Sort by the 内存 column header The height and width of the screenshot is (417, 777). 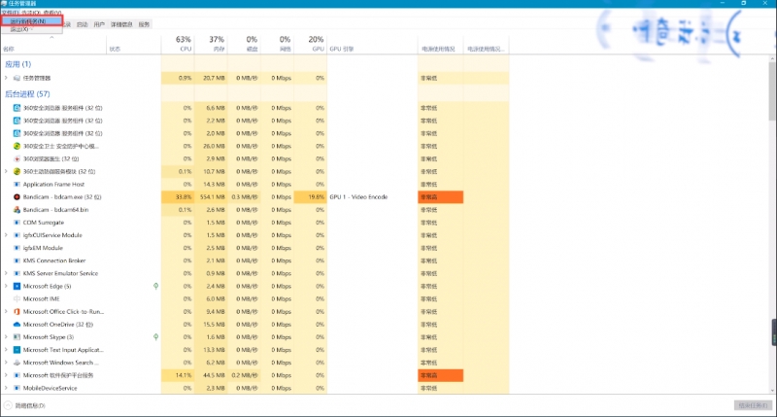click(211, 44)
